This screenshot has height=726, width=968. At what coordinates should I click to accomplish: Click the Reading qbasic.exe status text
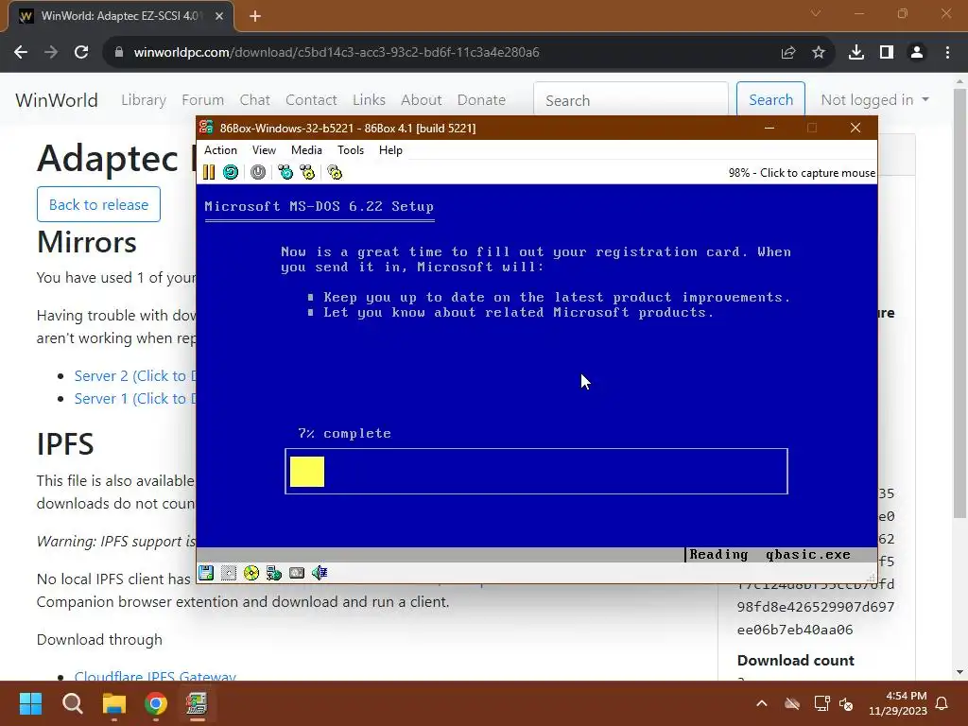(769, 554)
